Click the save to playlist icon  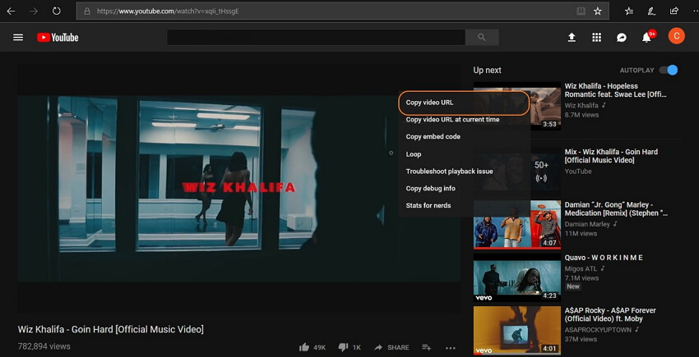point(427,347)
